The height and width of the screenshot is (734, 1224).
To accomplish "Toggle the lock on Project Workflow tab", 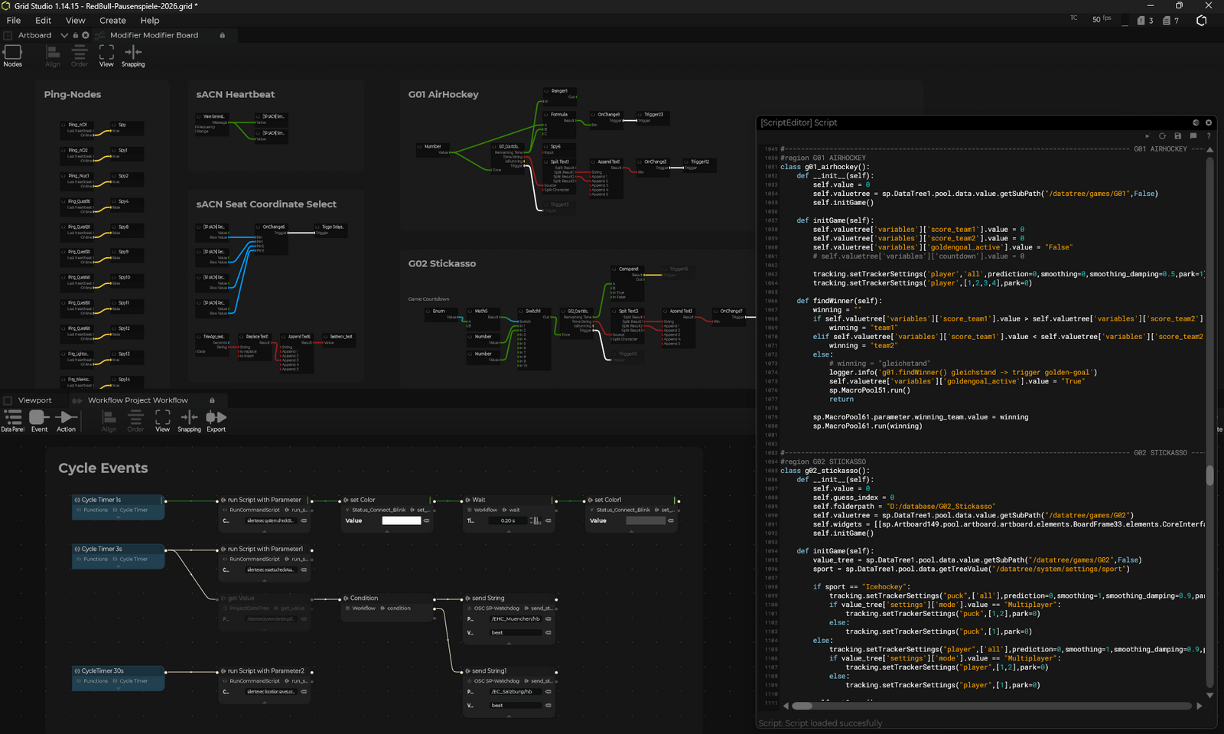I will tap(213, 400).
